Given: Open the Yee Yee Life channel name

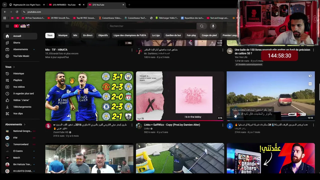Looking at the screenshot, I should (241, 57).
